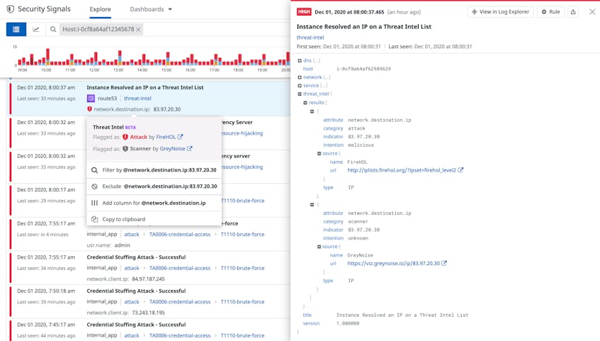Click the intention malicious value
The width and height of the screenshot is (600, 341).
[x=361, y=145]
